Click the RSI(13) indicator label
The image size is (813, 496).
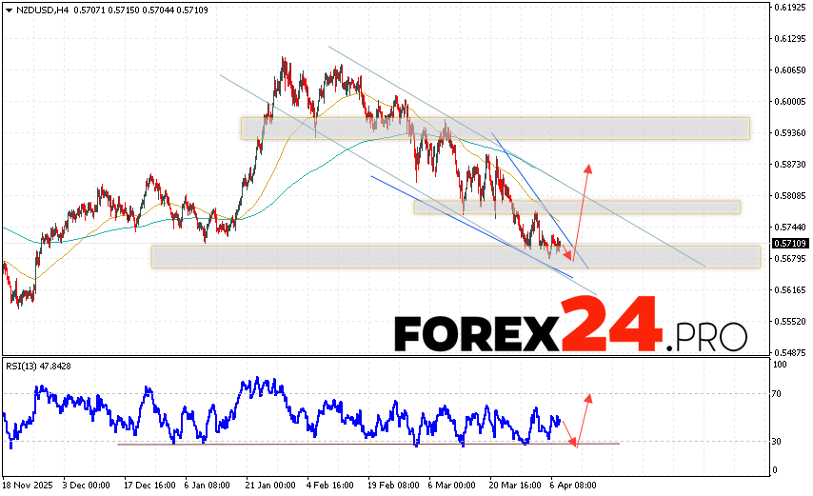(x=25, y=365)
